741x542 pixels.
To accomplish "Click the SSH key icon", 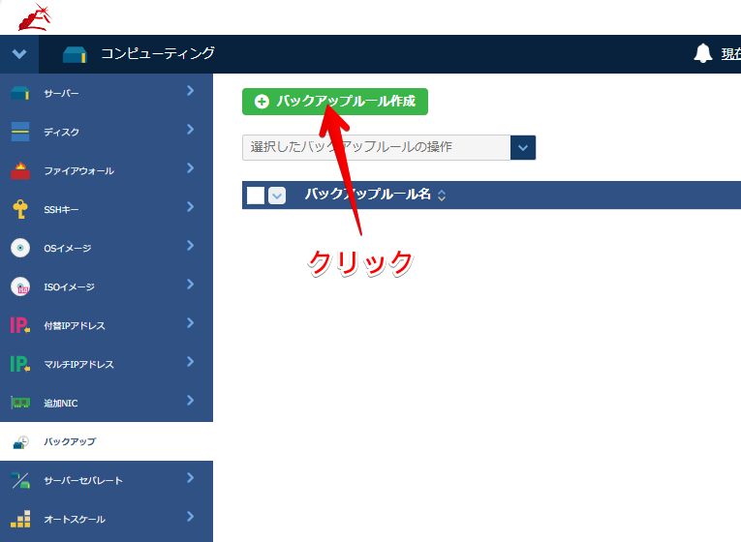I will pos(20,209).
